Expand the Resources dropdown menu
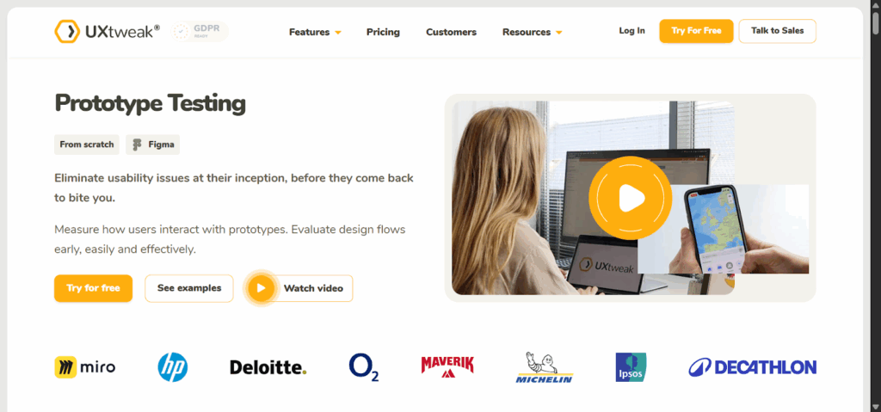This screenshot has height=412, width=881. [x=532, y=32]
